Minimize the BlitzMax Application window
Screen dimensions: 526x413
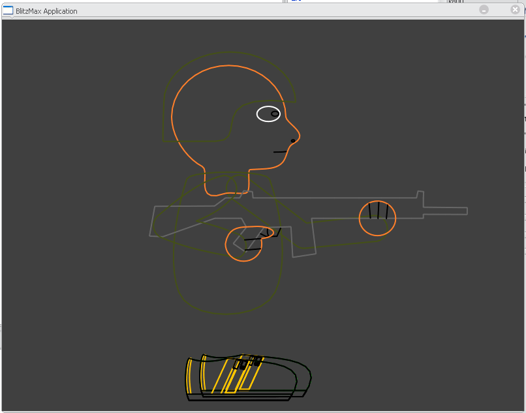coord(484,10)
